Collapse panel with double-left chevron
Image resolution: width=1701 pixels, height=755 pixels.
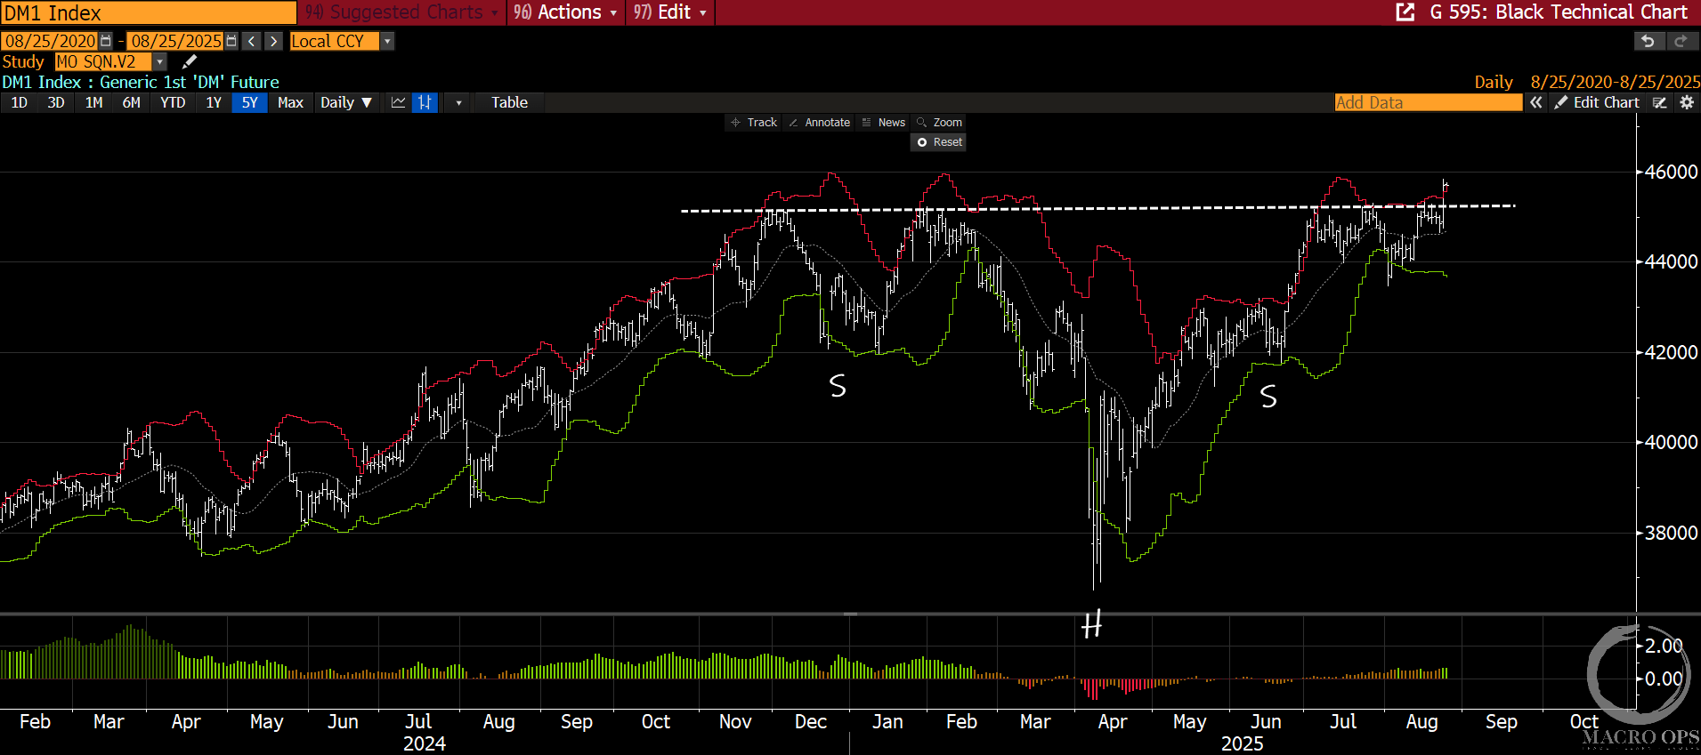[1535, 102]
